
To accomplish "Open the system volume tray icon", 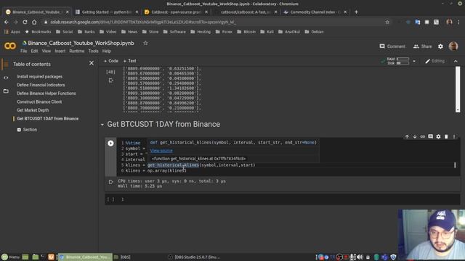I will coord(360,257).
